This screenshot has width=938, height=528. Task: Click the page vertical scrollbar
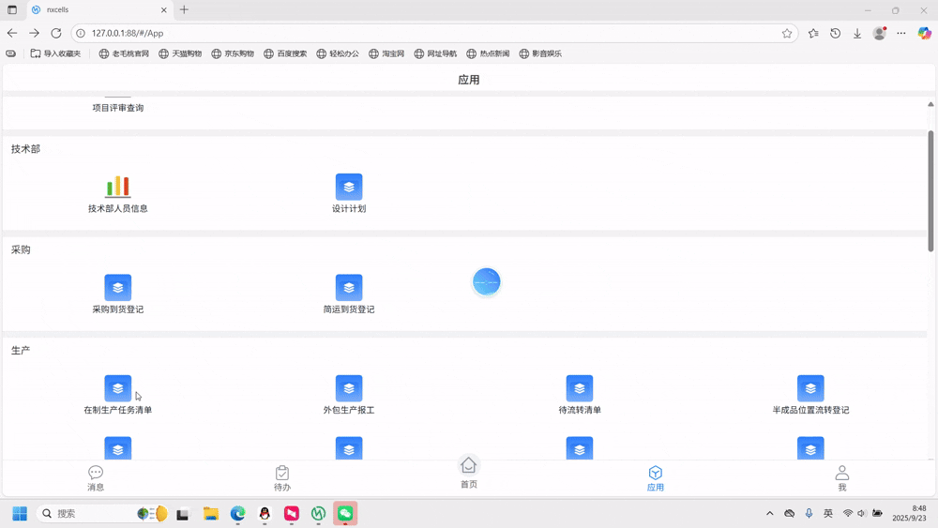(x=930, y=190)
